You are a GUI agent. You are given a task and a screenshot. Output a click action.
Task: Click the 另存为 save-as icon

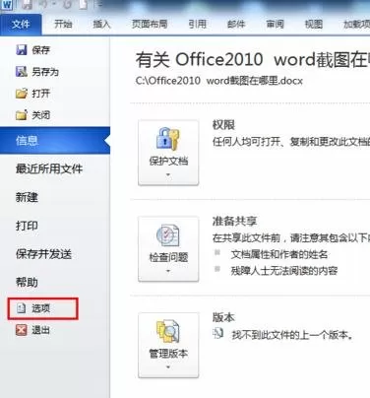pos(22,72)
